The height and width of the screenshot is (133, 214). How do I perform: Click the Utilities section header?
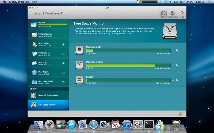click(34, 89)
